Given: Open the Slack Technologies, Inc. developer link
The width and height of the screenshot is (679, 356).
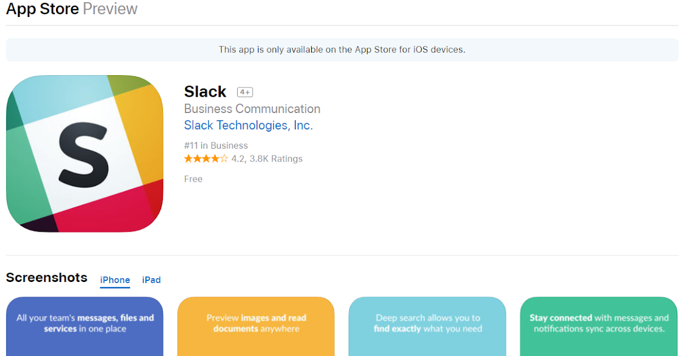Looking at the screenshot, I should 248,125.
